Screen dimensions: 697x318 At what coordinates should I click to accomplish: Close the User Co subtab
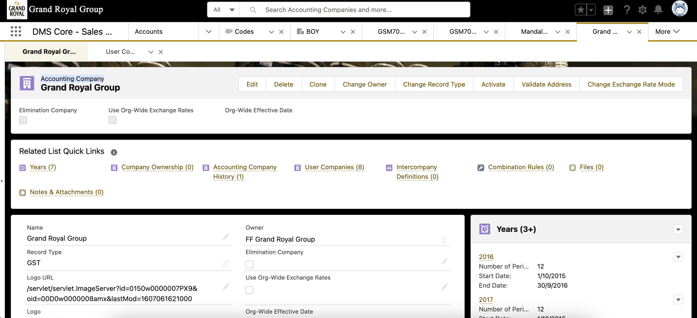(161, 52)
